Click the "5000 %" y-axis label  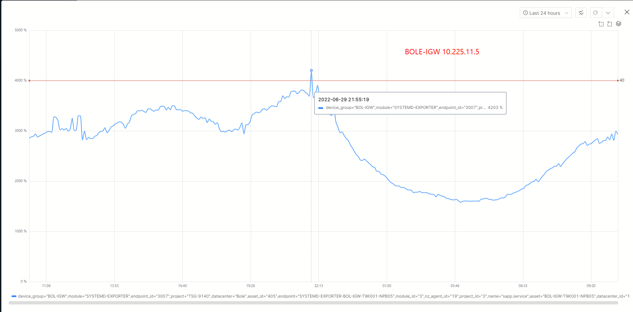20,30
